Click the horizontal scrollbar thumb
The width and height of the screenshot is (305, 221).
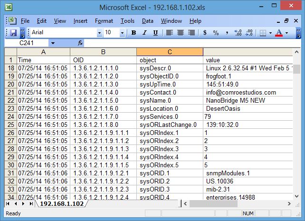[213, 204]
